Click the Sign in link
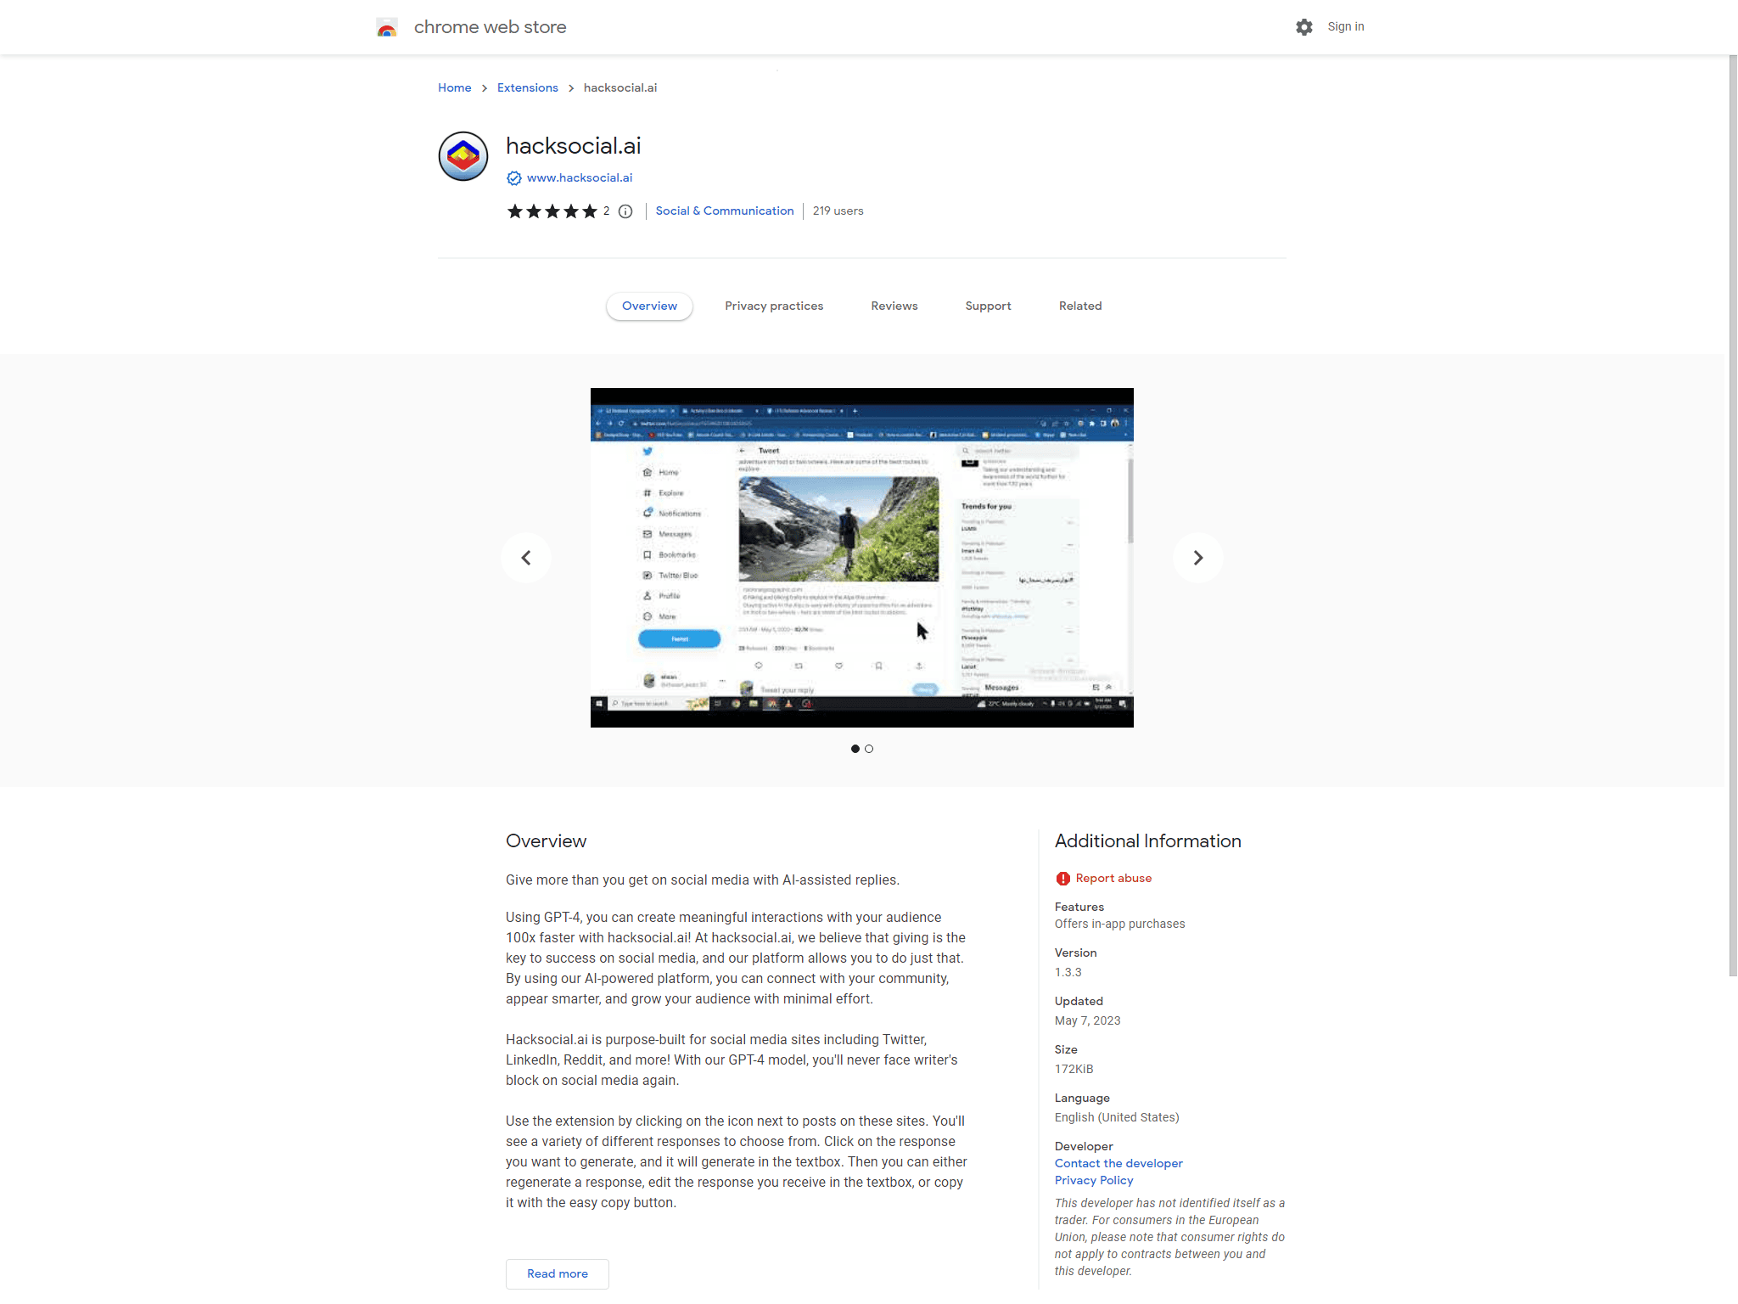This screenshot has width=1738, height=1304. click(1346, 26)
